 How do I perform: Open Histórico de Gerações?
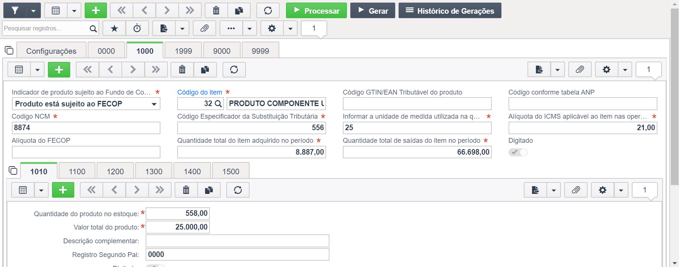pyautogui.click(x=450, y=10)
